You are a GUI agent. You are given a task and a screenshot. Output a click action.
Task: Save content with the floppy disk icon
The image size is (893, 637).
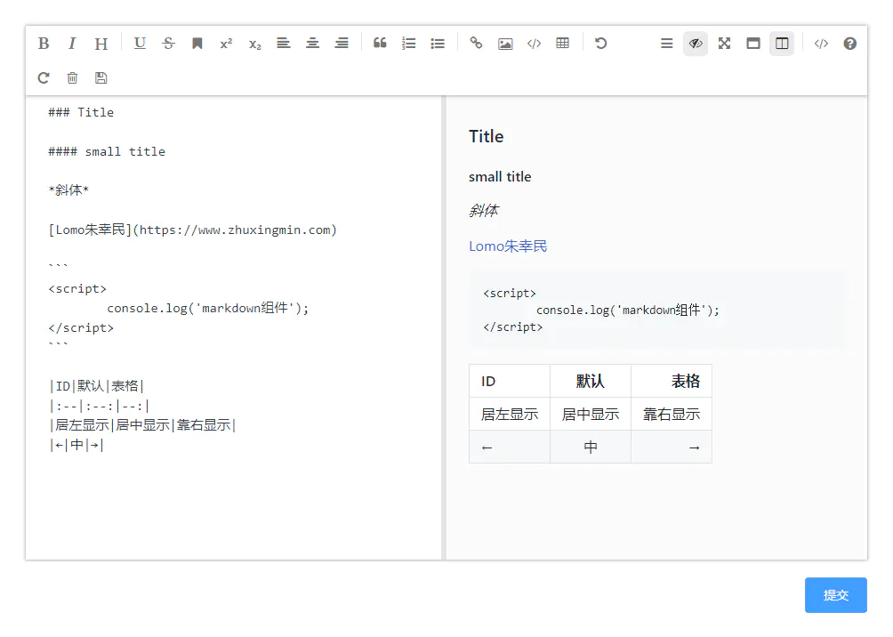[101, 78]
